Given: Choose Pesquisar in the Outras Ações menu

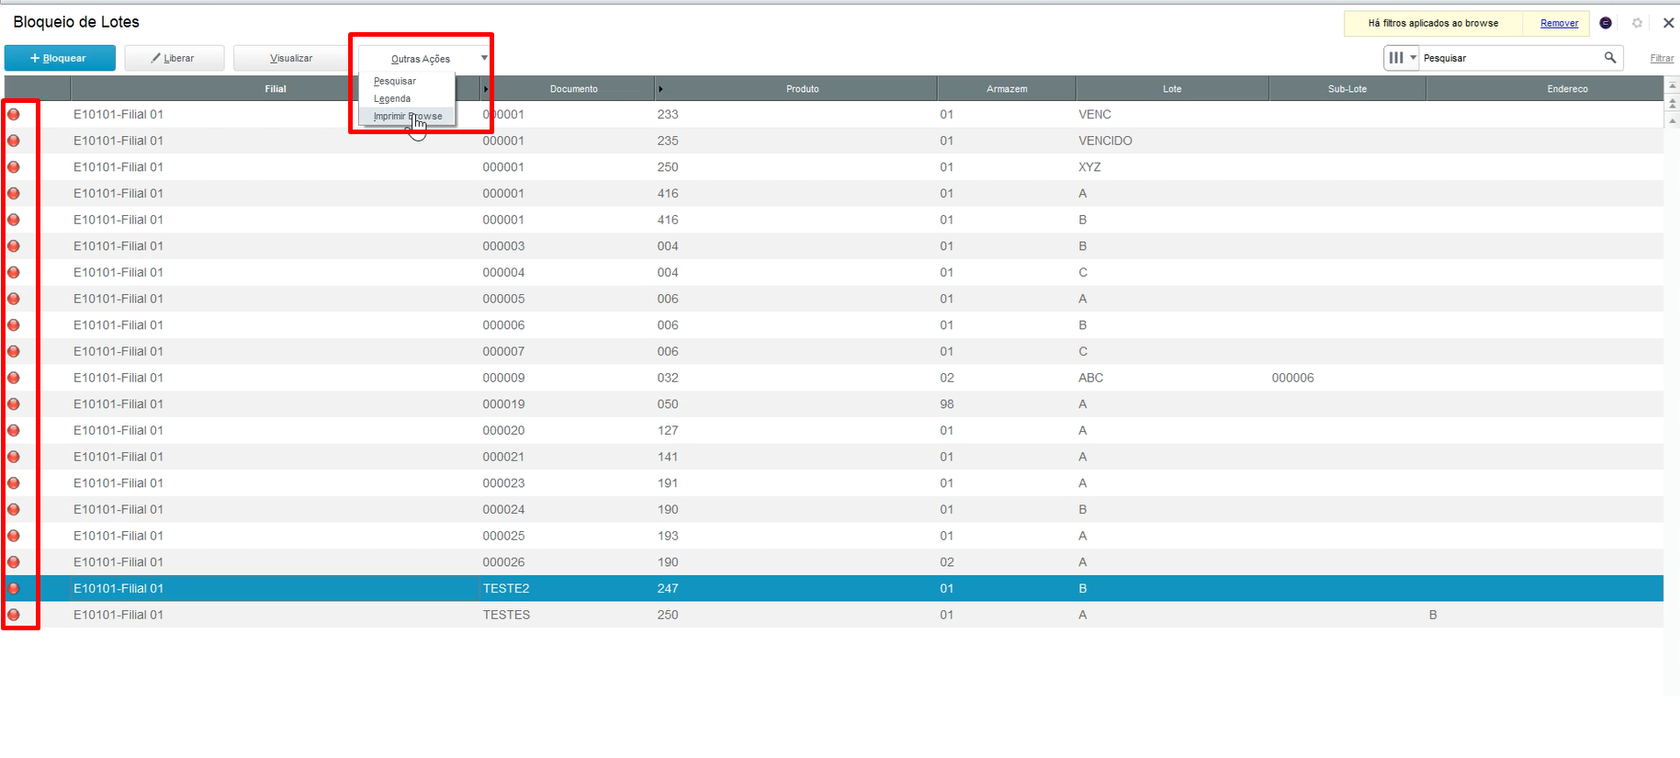Looking at the screenshot, I should click(x=395, y=81).
